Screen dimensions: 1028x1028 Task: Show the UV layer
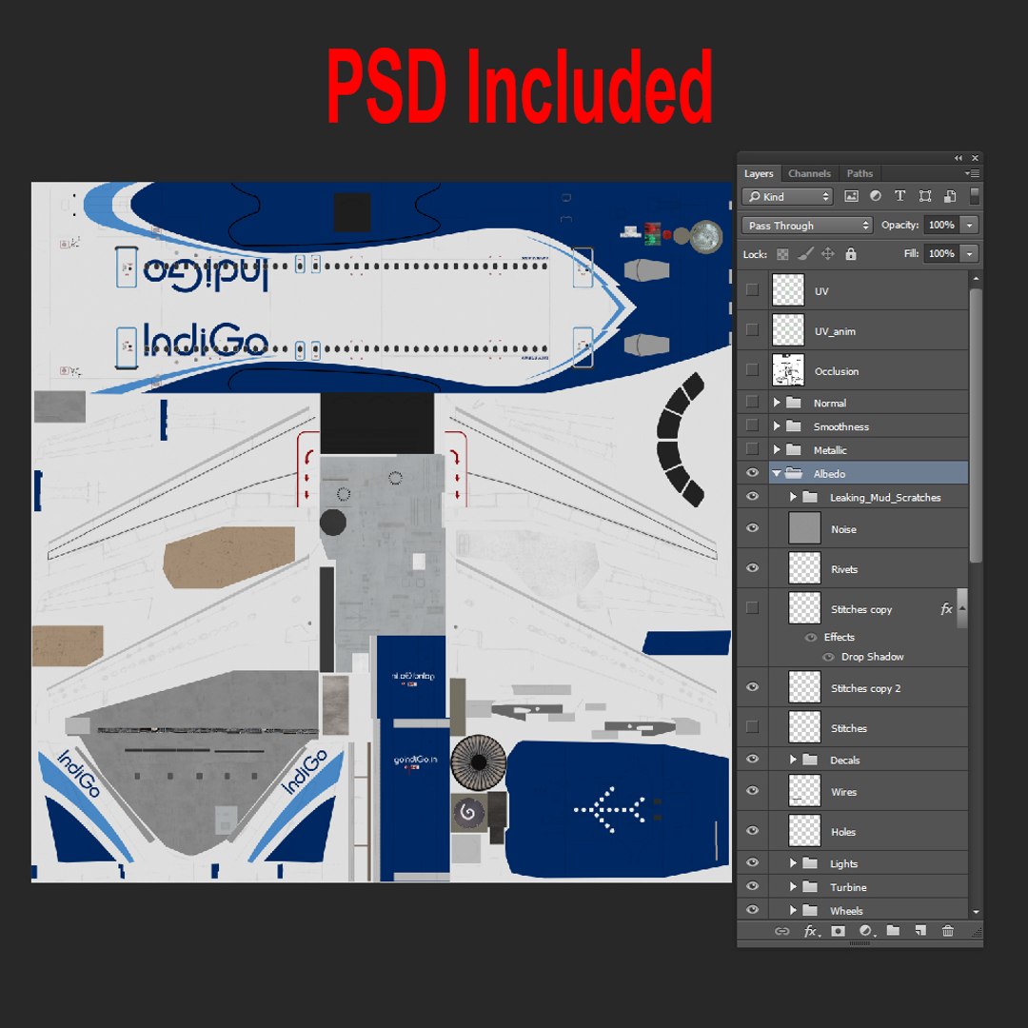pos(753,289)
